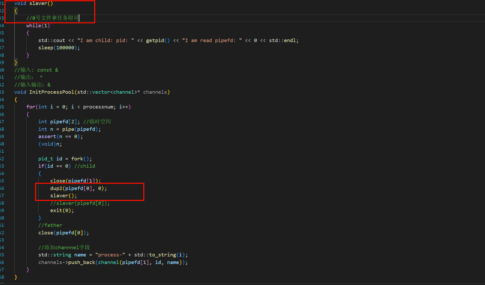Click the comment '//添加channnel字段'
Screen dimensions: 485x285
(64, 247)
